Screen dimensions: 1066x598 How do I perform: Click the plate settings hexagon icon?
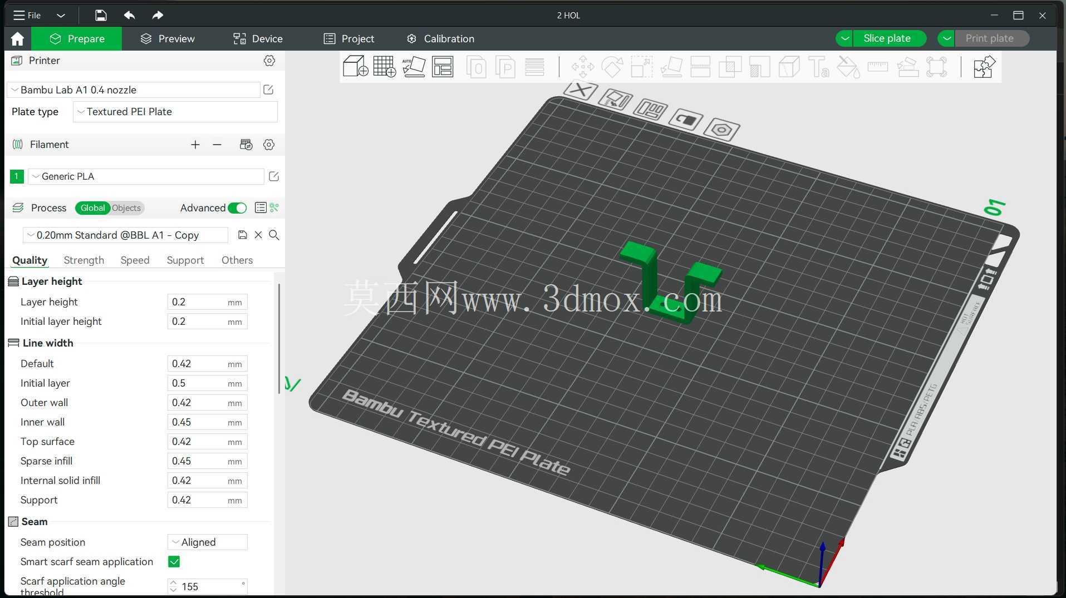tap(721, 130)
